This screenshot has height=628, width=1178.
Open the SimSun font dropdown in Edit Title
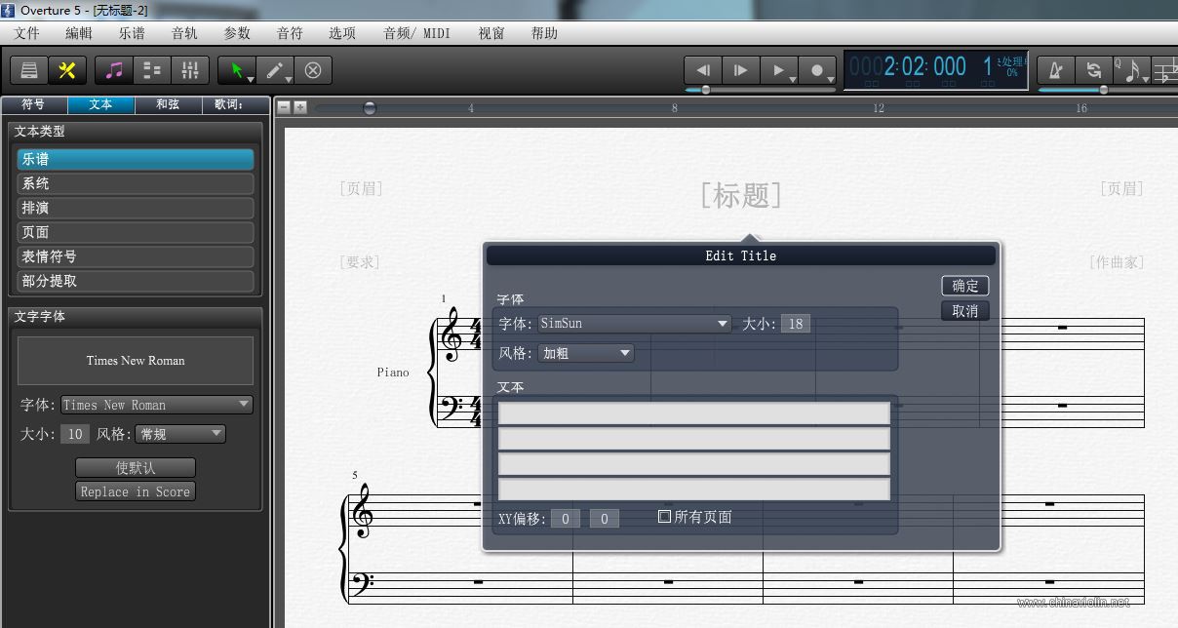click(x=635, y=324)
